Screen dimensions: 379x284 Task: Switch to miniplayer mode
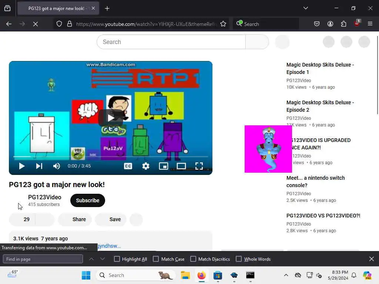pyautogui.click(x=163, y=166)
